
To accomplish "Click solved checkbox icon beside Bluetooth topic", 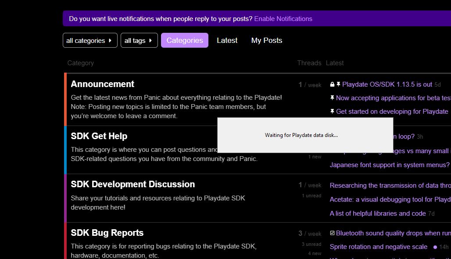I will click(332, 233).
